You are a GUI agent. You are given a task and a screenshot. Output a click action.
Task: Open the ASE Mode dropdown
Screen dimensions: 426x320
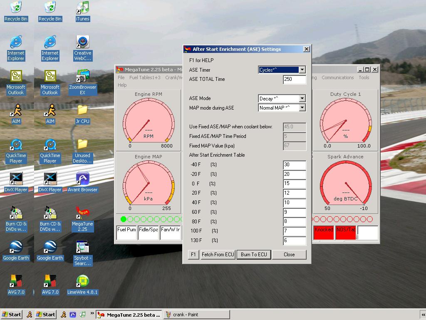pos(302,99)
